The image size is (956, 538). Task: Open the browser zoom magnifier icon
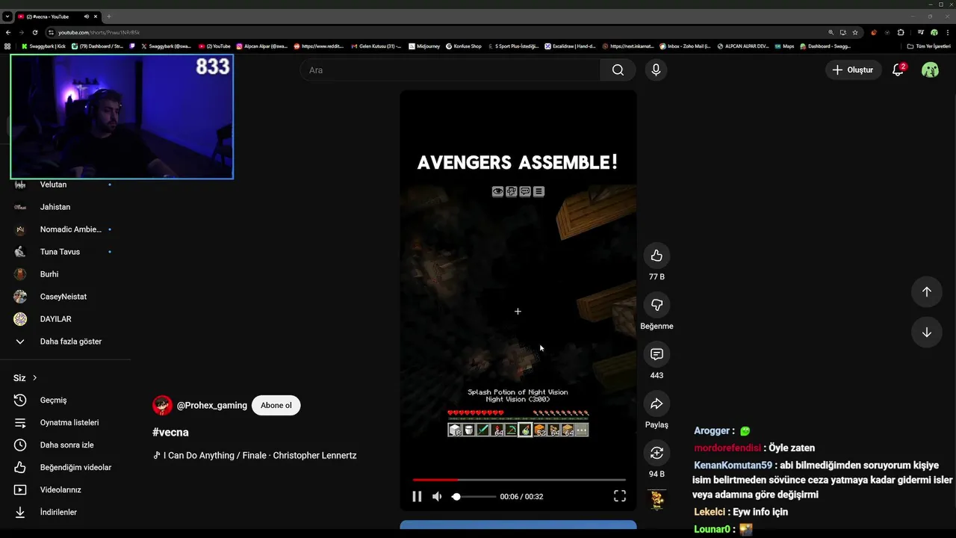pos(831,32)
